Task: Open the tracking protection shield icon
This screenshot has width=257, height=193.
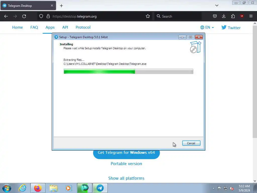Action: (41, 16)
